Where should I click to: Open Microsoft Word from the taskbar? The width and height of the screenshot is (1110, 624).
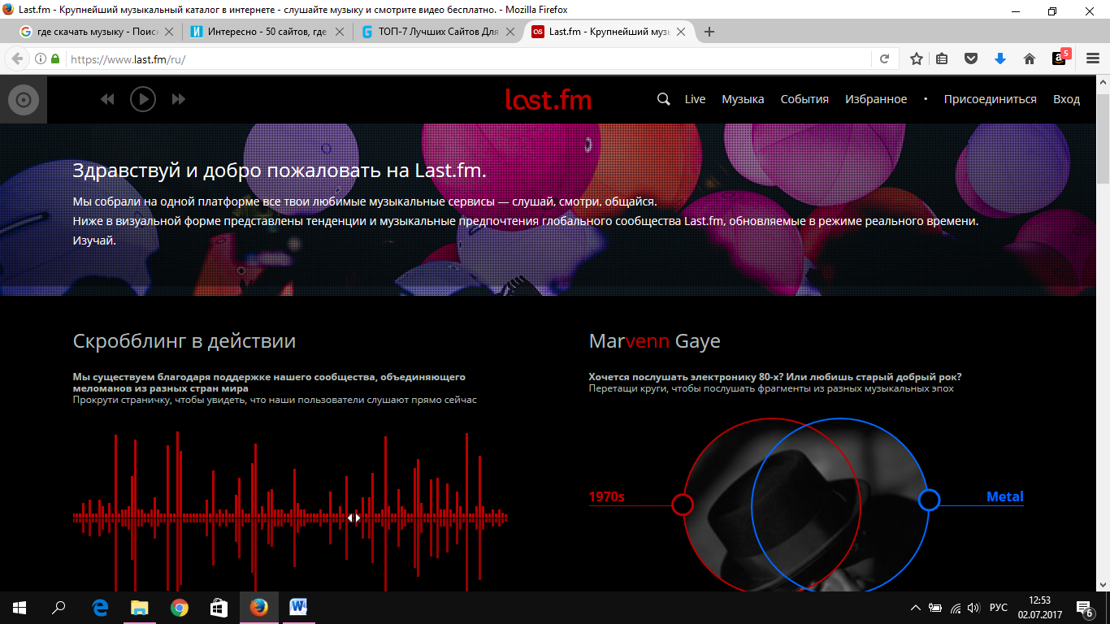pyautogui.click(x=297, y=608)
